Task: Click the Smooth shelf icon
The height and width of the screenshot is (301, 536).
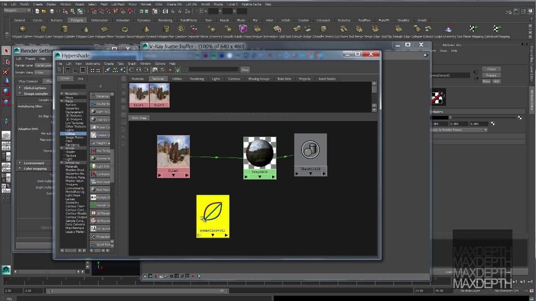Action: tap(228, 29)
